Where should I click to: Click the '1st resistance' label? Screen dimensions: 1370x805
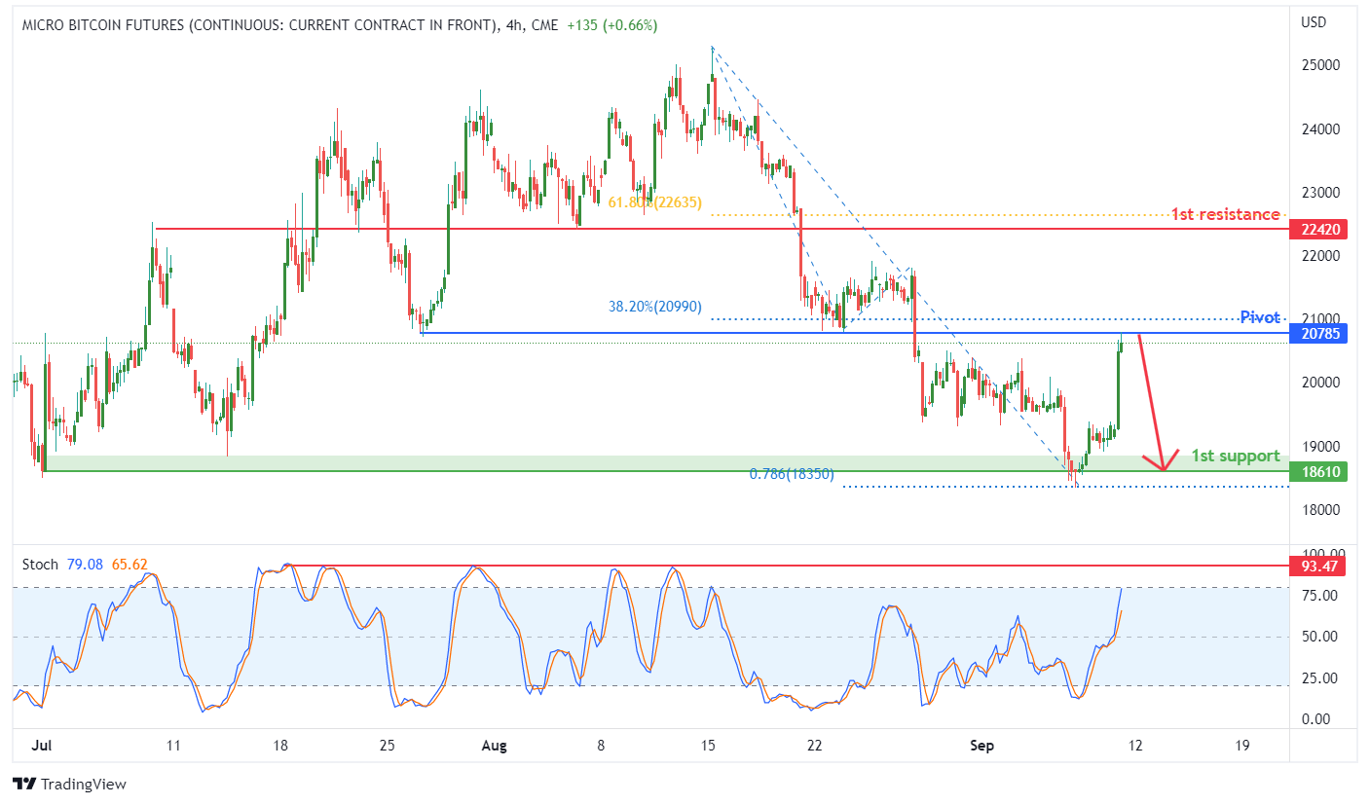click(1225, 214)
